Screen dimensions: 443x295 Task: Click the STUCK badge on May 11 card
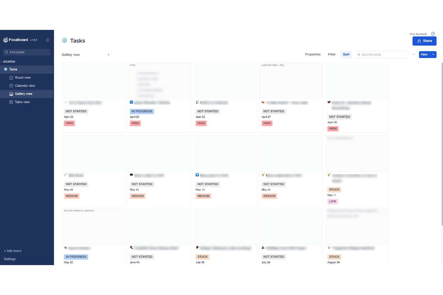point(334,189)
